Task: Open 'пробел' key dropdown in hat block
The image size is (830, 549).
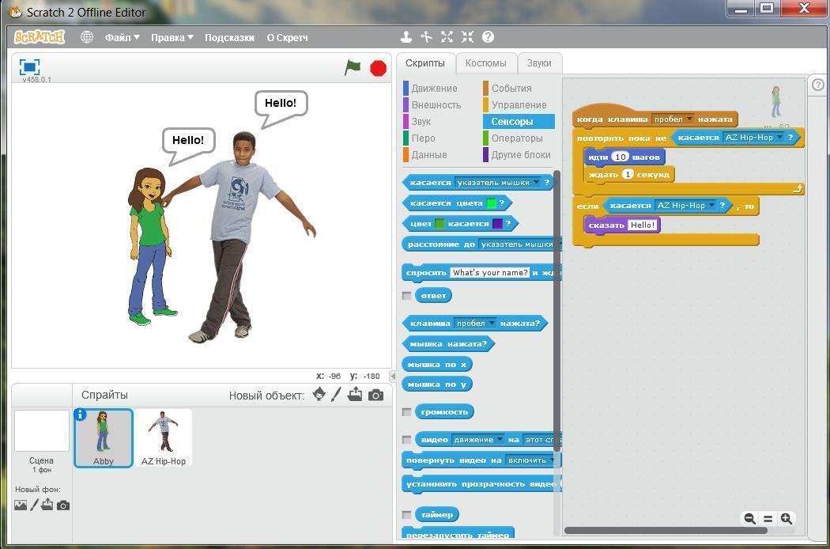Action: [689, 119]
